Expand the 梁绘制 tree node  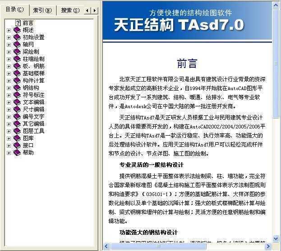tap(9, 52)
